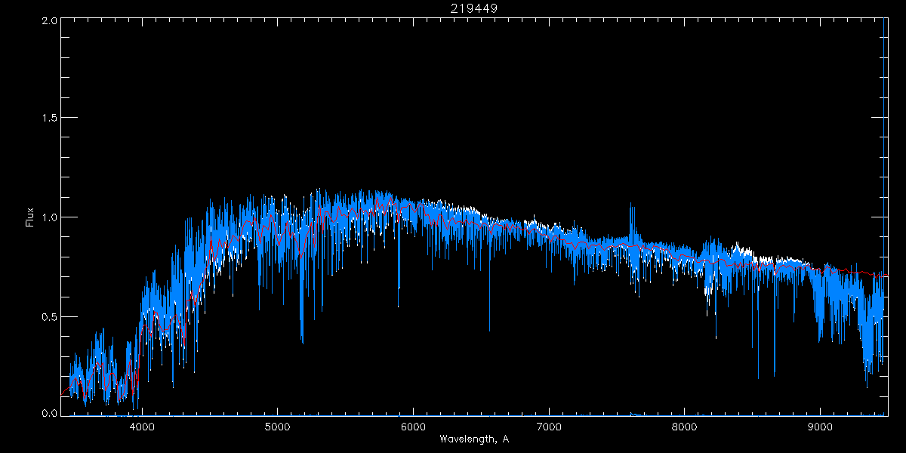Click the tall vertical blue line at right edge
Image resolution: width=906 pixels, height=453 pixels.
(x=883, y=151)
